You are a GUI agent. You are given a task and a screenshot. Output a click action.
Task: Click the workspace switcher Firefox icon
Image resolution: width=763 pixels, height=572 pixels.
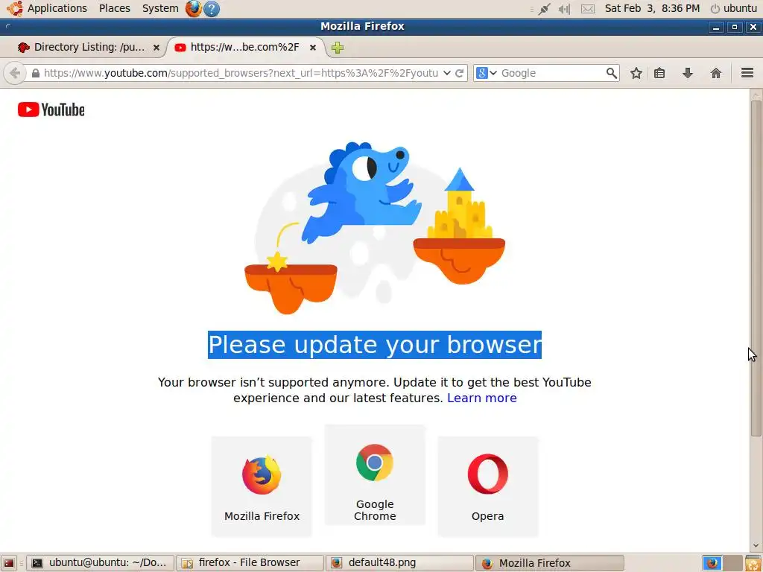point(712,563)
